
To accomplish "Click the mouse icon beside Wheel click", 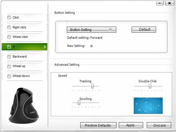I will (9, 37).
